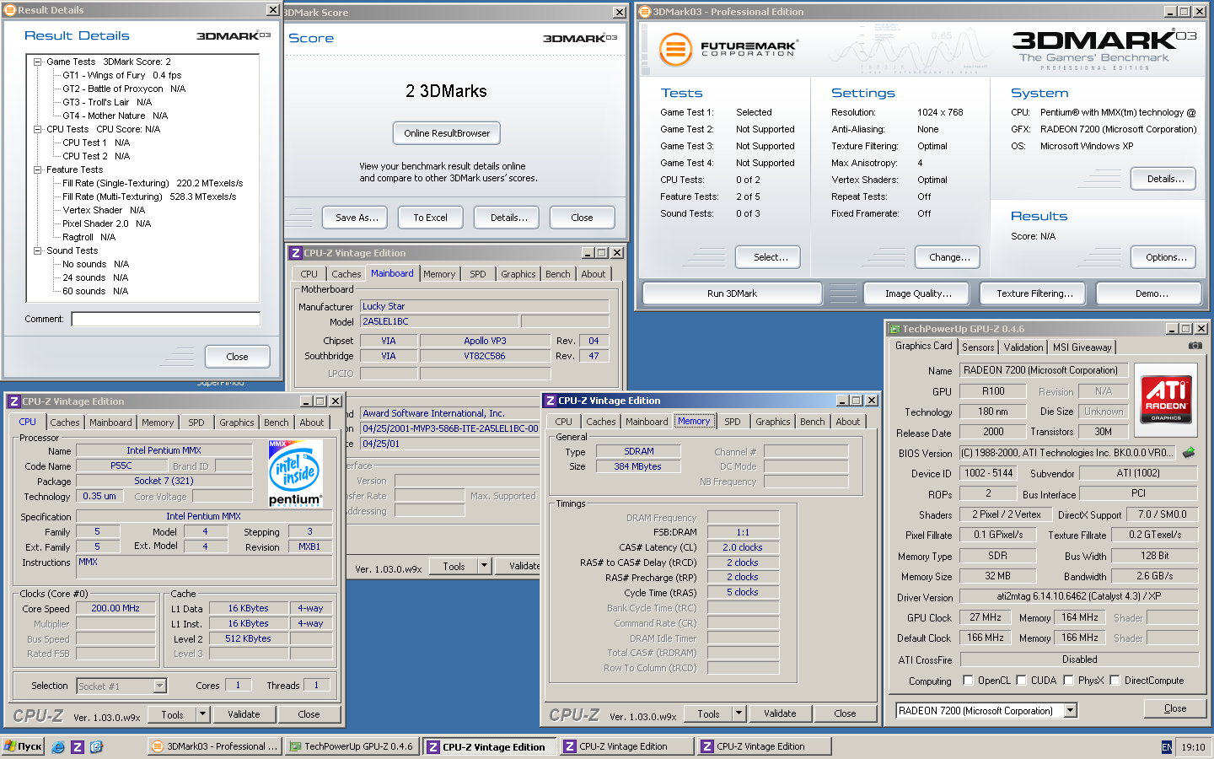Viewport: 1214px width, 759px height.
Task: Switch to 3DMark03 Professional in the taskbar
Action: coord(213,746)
